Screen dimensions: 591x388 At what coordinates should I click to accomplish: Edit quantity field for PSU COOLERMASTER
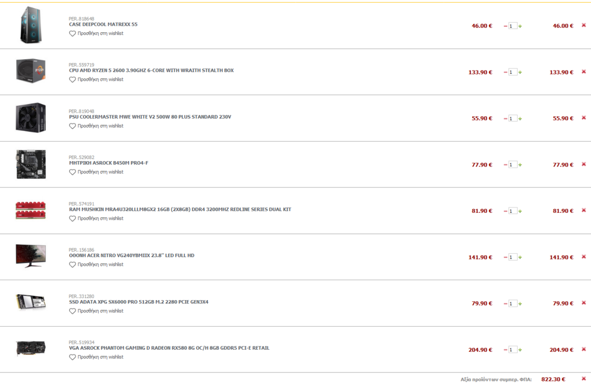[x=513, y=119]
